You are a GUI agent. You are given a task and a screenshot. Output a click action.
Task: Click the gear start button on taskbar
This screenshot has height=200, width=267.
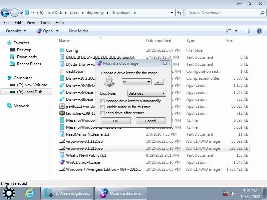click(9, 193)
